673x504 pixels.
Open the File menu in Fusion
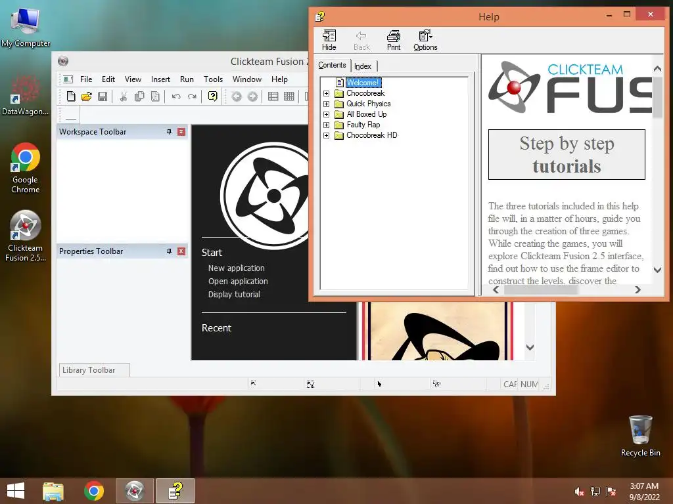(86, 79)
